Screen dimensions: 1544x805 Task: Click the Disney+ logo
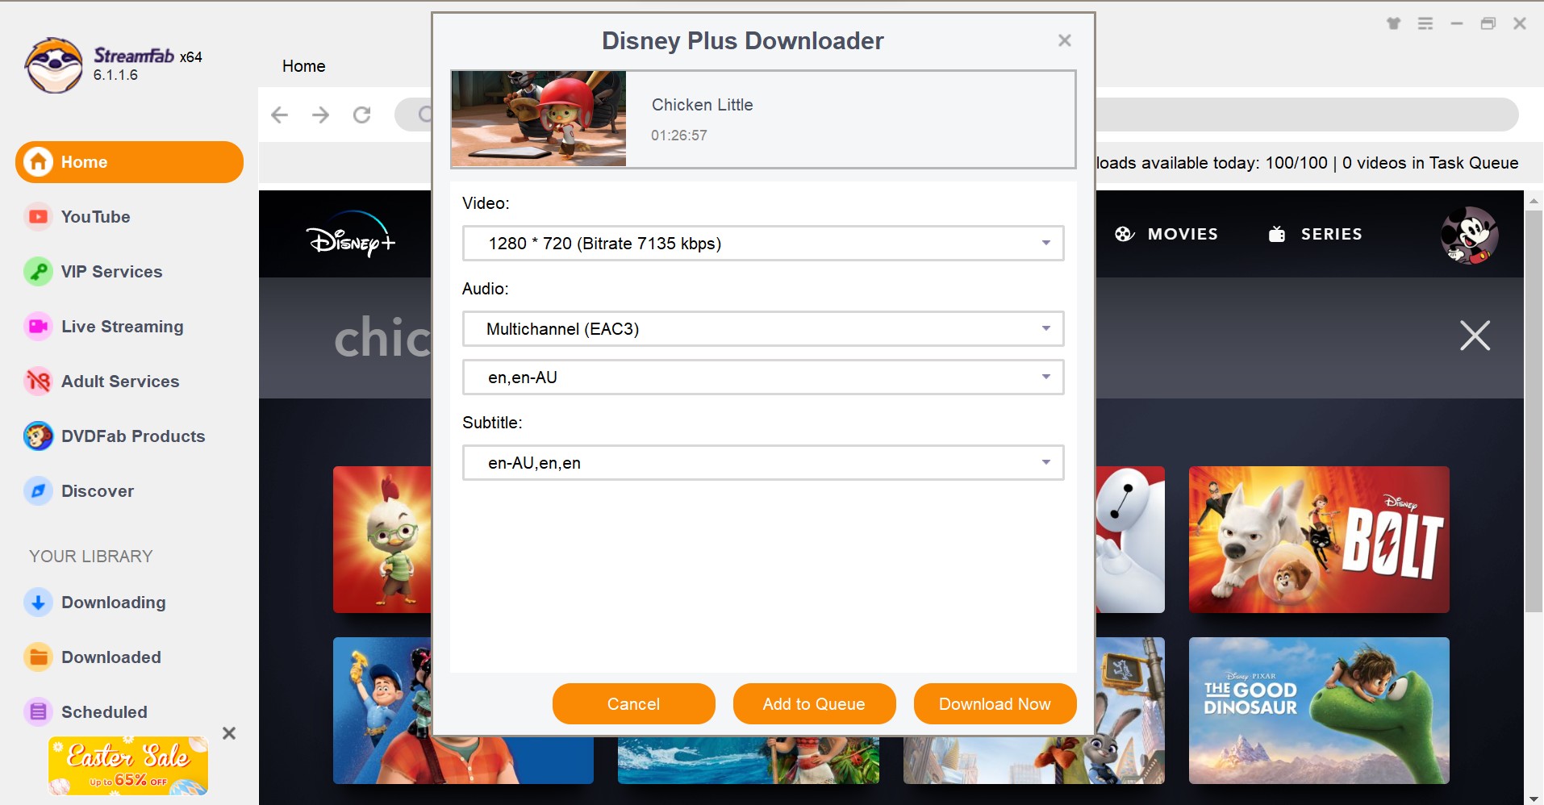click(351, 234)
